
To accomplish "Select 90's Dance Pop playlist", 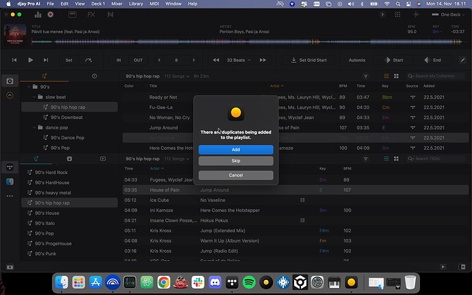I will pos(69,138).
